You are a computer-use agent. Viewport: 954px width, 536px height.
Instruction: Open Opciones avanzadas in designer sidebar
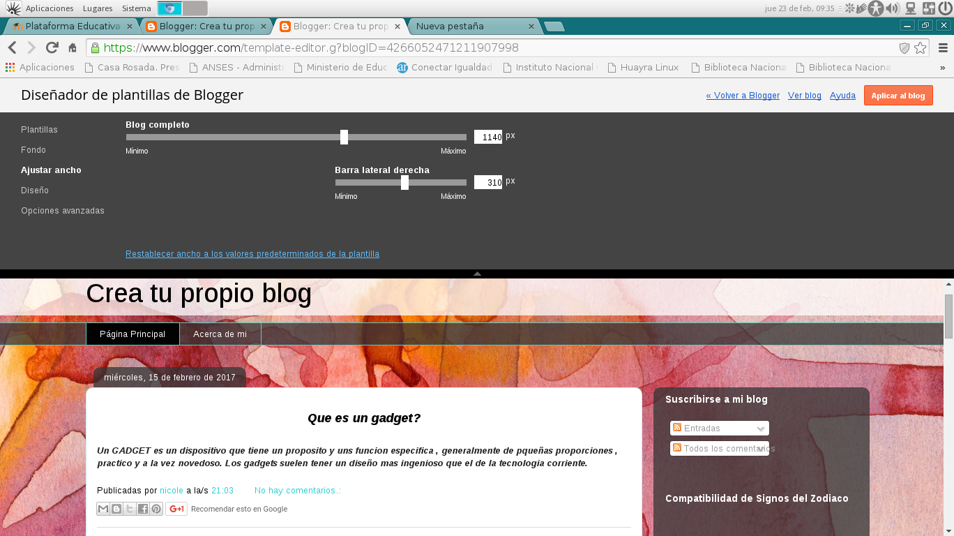point(63,211)
